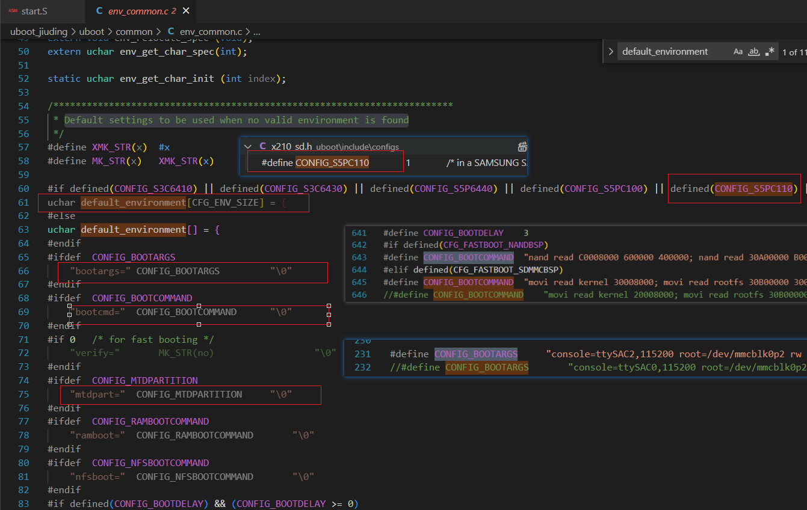The height and width of the screenshot is (510, 807).
Task: Click commented CONFIG_BOOTARGS on line 232
Action: (x=487, y=367)
